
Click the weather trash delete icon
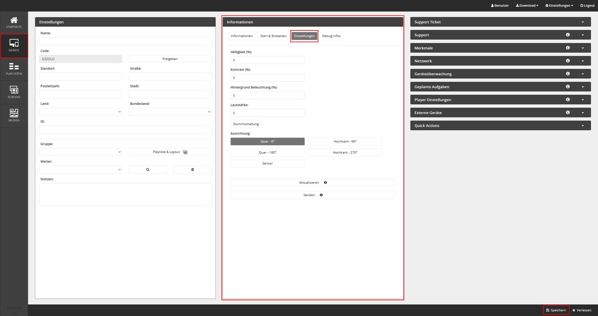pyautogui.click(x=192, y=169)
